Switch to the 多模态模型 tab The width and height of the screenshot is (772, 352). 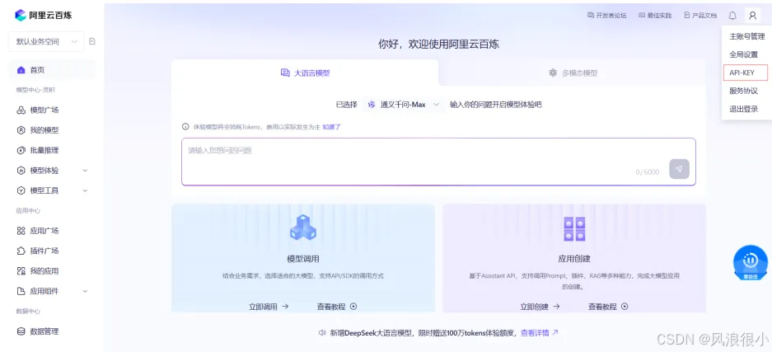click(x=573, y=73)
